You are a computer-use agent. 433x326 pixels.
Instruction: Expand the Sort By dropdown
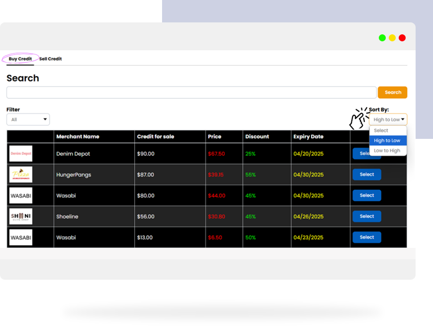point(388,119)
